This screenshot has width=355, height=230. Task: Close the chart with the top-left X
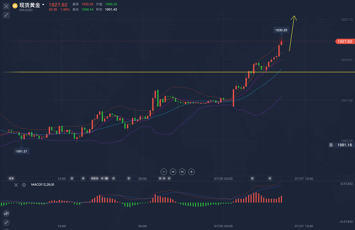7,6
